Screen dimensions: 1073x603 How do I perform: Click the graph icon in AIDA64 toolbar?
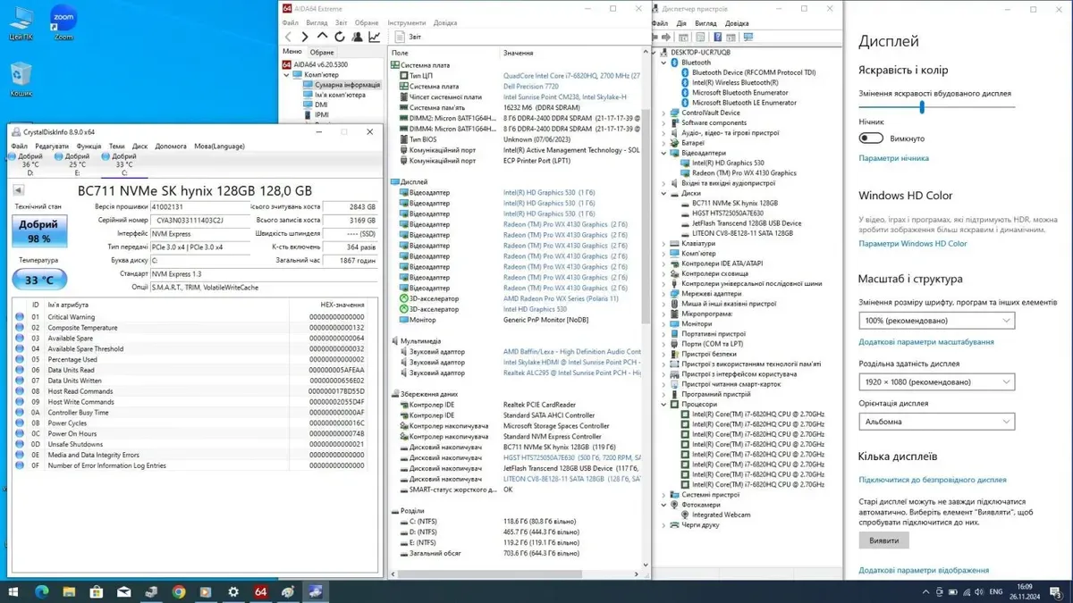pos(375,37)
